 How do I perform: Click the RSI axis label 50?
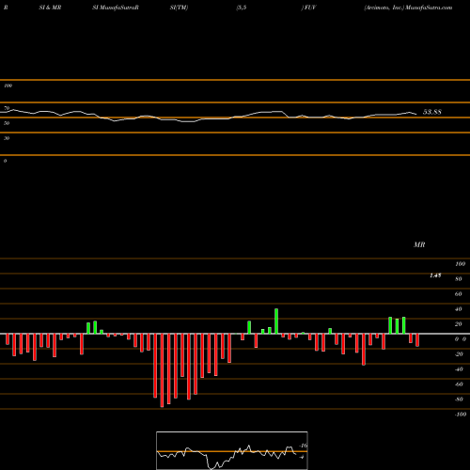[7, 123]
